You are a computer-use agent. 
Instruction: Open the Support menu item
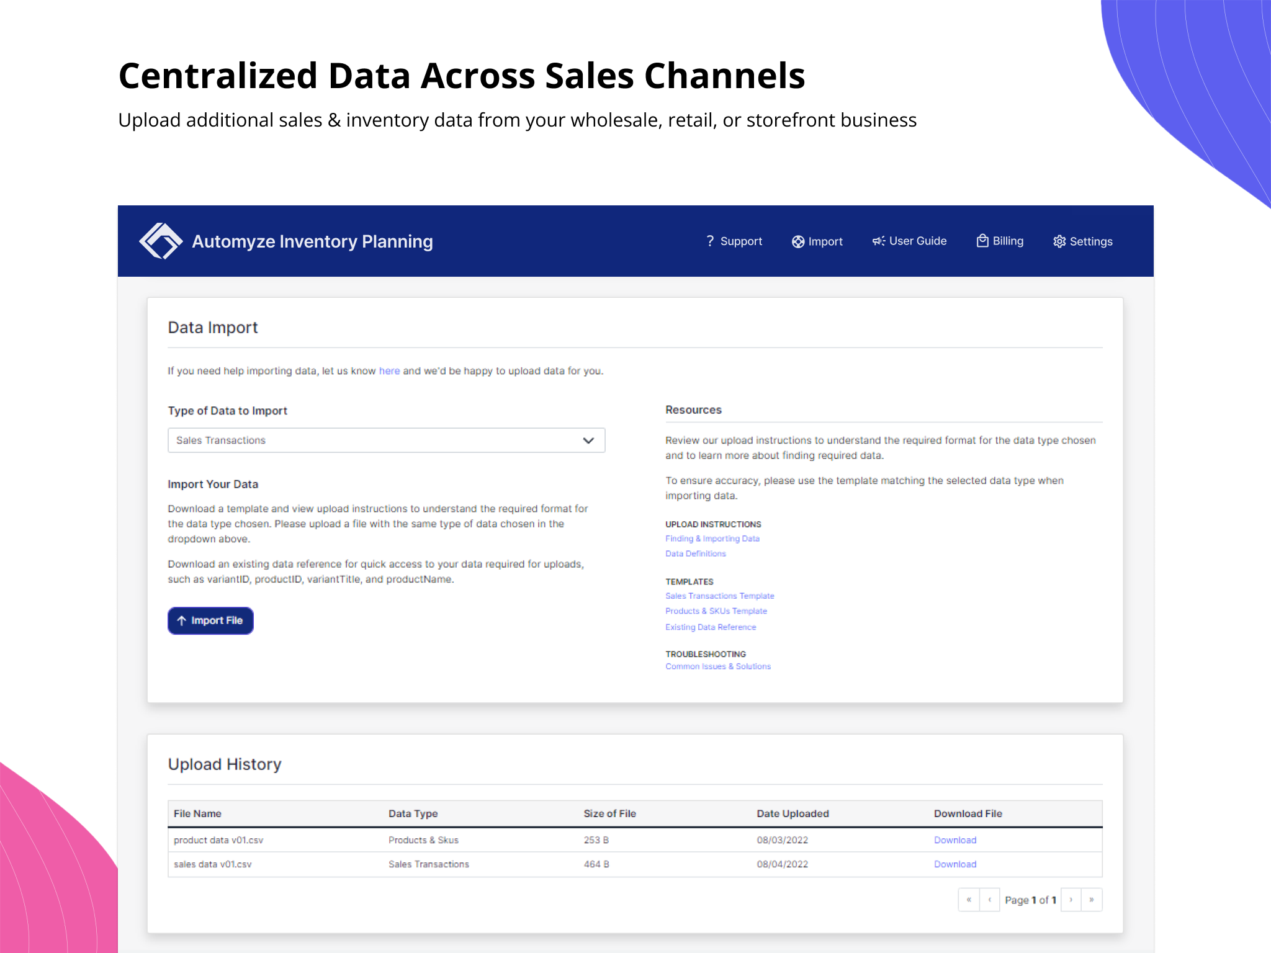tap(734, 241)
